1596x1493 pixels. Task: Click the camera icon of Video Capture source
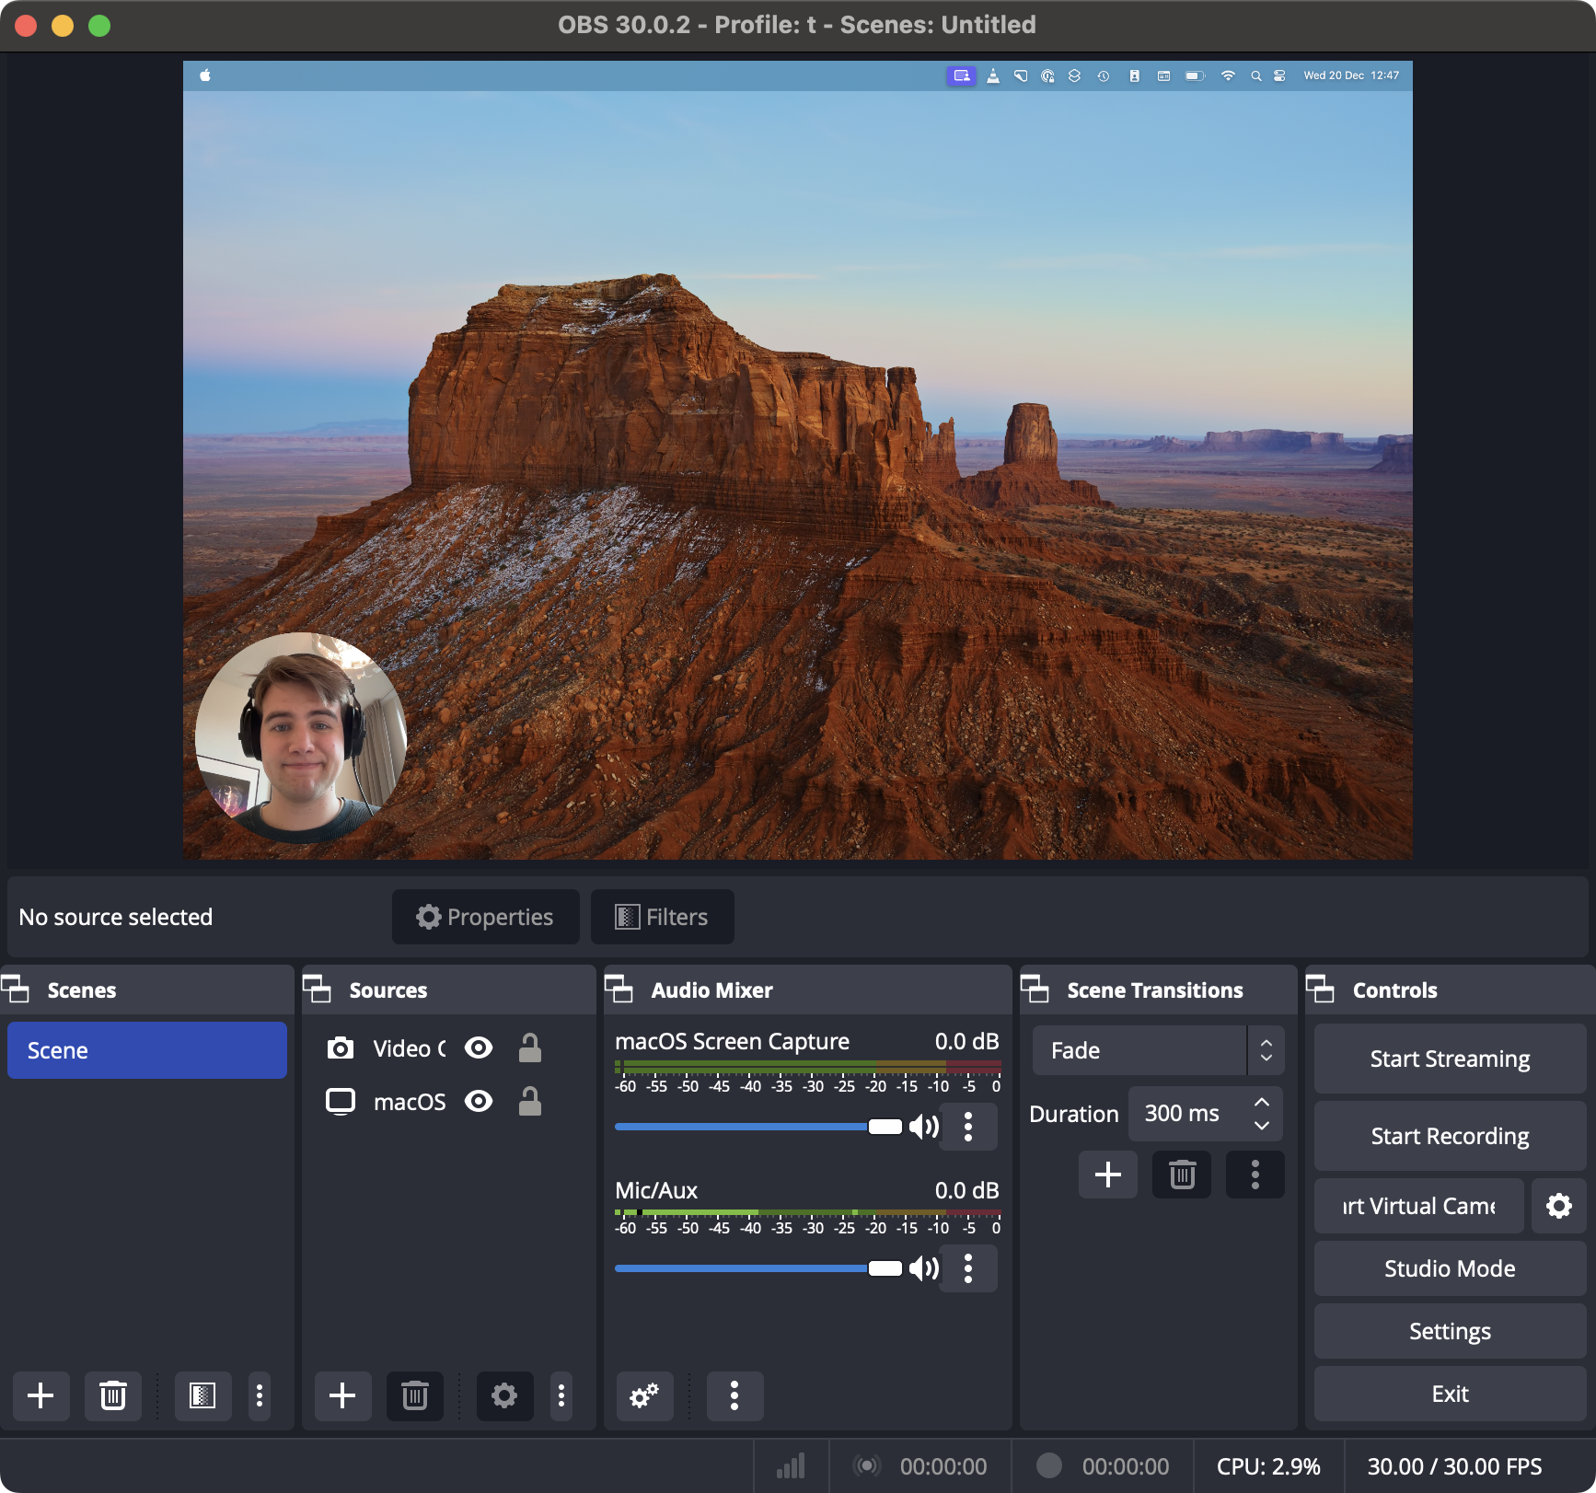coord(341,1048)
